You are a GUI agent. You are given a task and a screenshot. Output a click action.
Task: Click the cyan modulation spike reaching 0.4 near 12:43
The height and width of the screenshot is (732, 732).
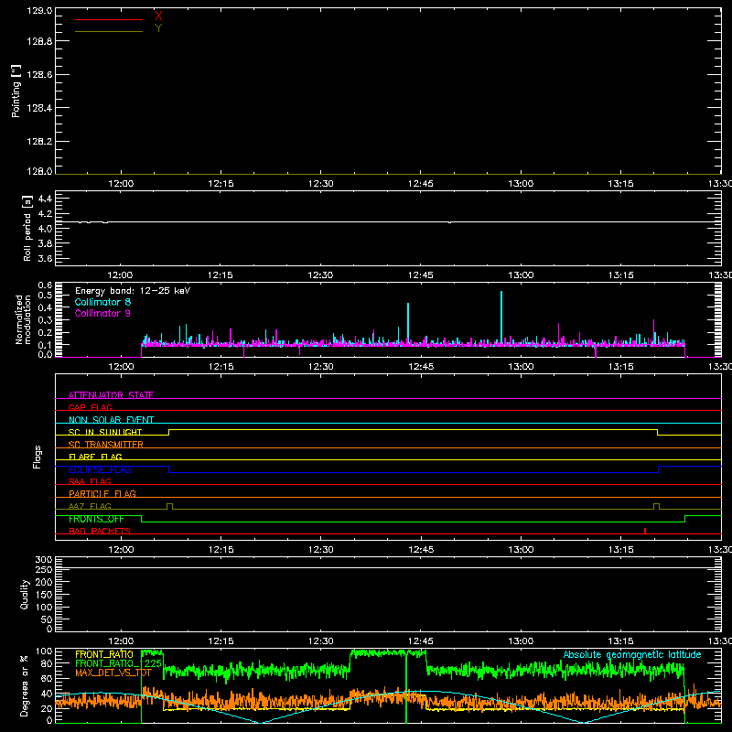408,323
